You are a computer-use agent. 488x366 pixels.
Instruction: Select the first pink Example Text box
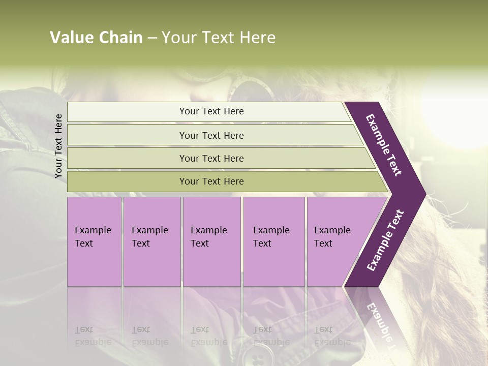click(x=94, y=241)
